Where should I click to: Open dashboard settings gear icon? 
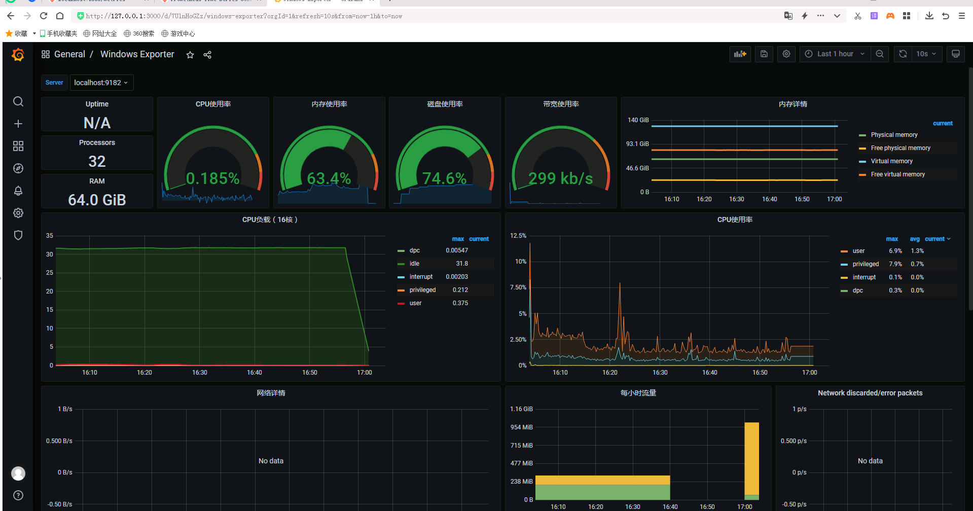tap(786, 54)
